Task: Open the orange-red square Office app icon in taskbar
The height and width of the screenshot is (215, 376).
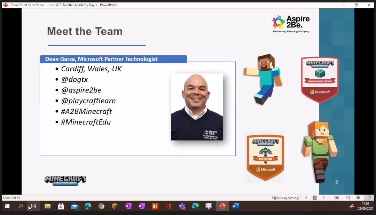Action: (x=155, y=206)
